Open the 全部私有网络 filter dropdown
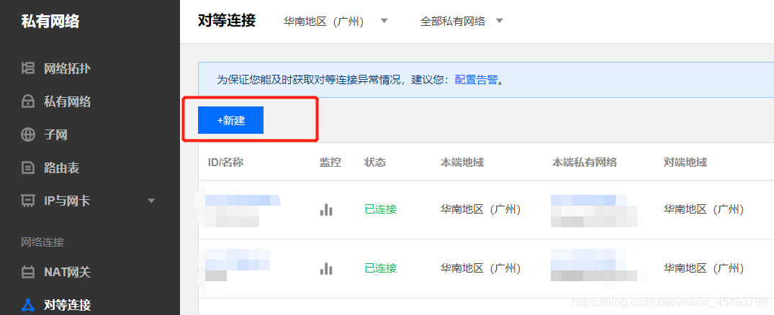Viewport: 774px width, 315px height. point(461,22)
